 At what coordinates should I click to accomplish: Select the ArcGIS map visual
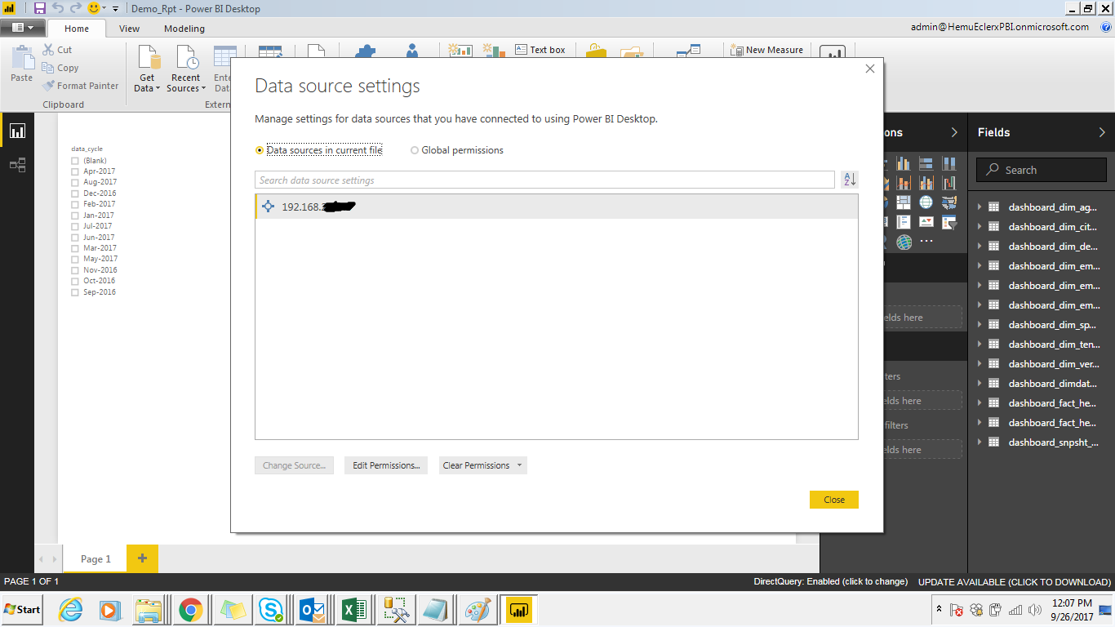(x=904, y=242)
